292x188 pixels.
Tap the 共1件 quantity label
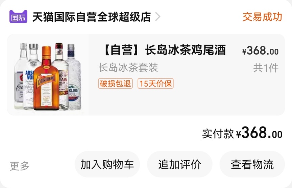[266, 68]
